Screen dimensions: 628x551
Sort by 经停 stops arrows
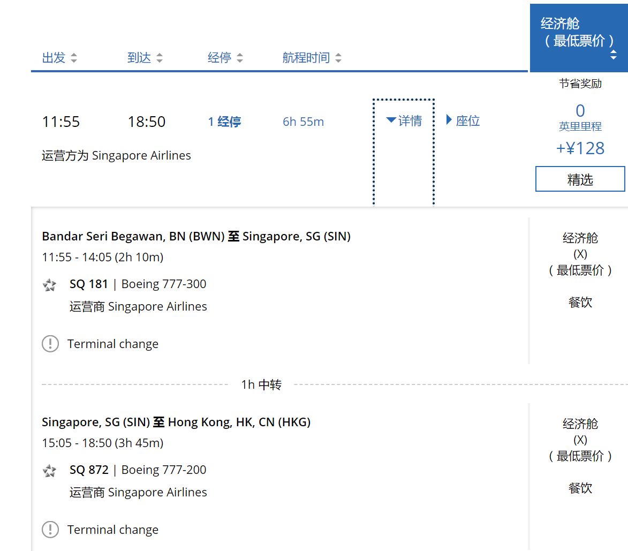click(x=239, y=58)
